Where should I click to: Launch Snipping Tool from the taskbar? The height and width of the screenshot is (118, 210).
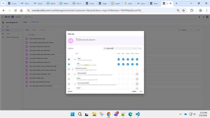(x=102, y=114)
